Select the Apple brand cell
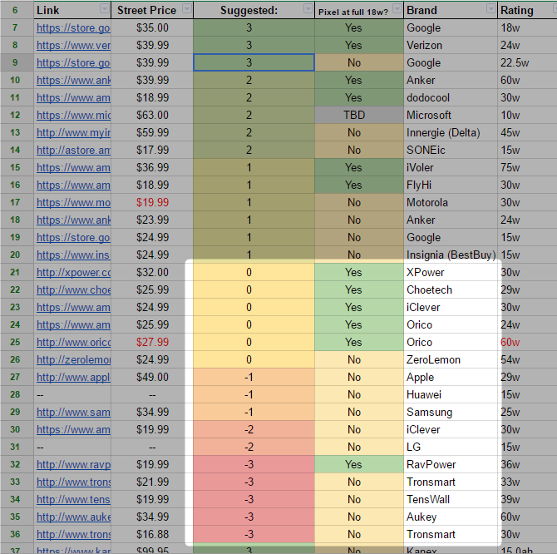This screenshot has width=557, height=554. click(450, 377)
